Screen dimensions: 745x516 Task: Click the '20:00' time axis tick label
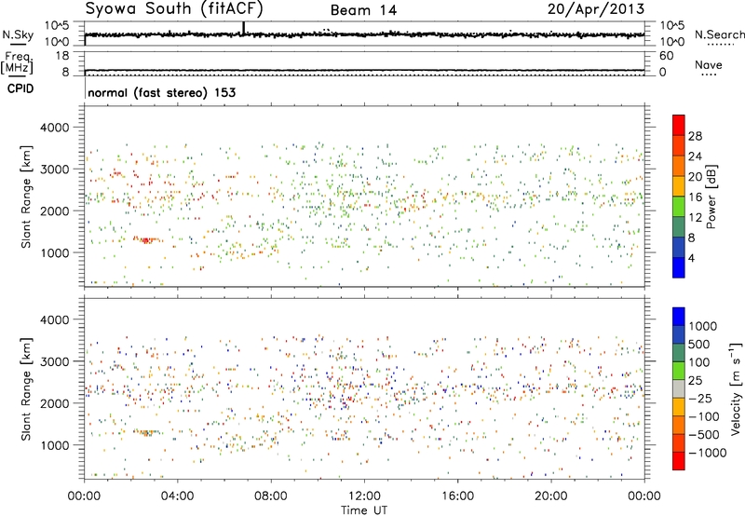coord(550,496)
